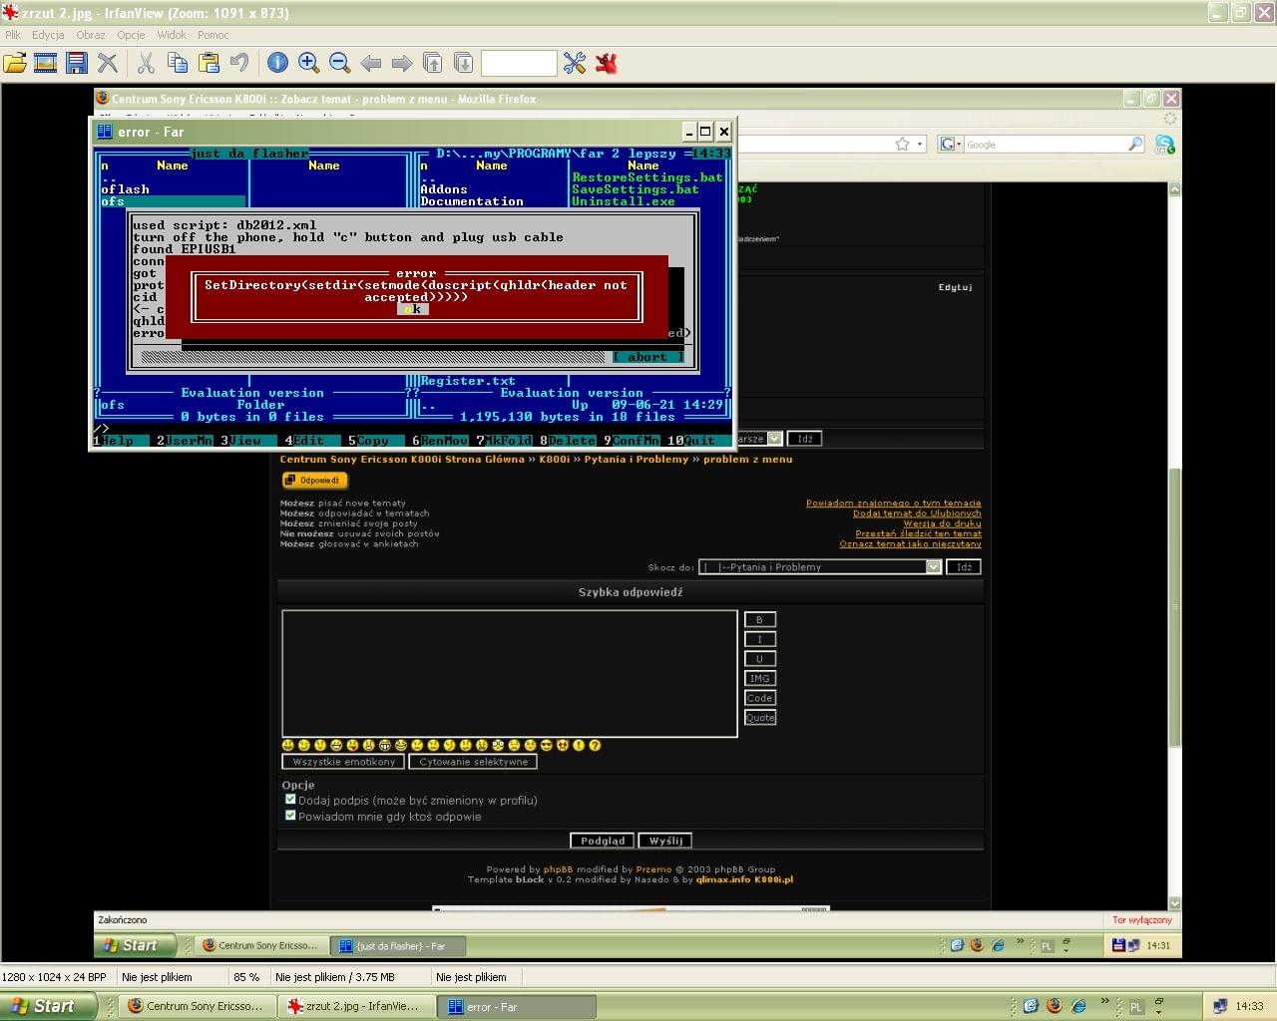1277x1021 pixels.
Task: Click the Firefox bookmark star icon
Action: 902,144
